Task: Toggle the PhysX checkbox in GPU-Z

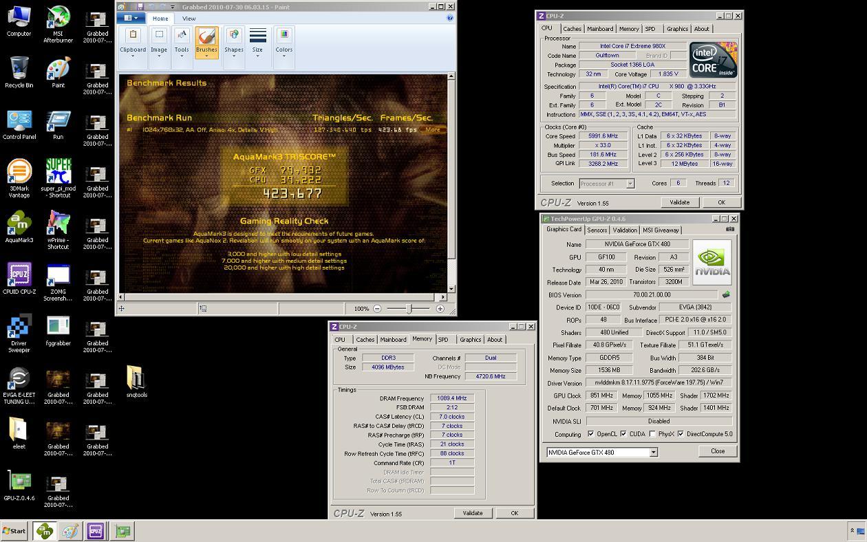Action: click(x=652, y=434)
